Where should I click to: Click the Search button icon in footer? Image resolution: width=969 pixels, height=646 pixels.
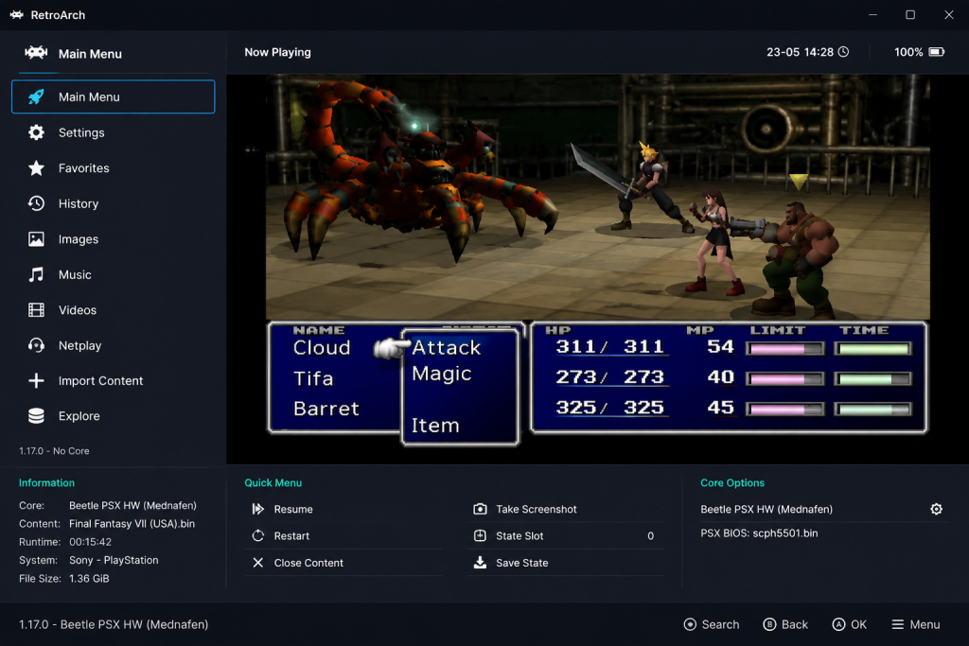[690, 624]
